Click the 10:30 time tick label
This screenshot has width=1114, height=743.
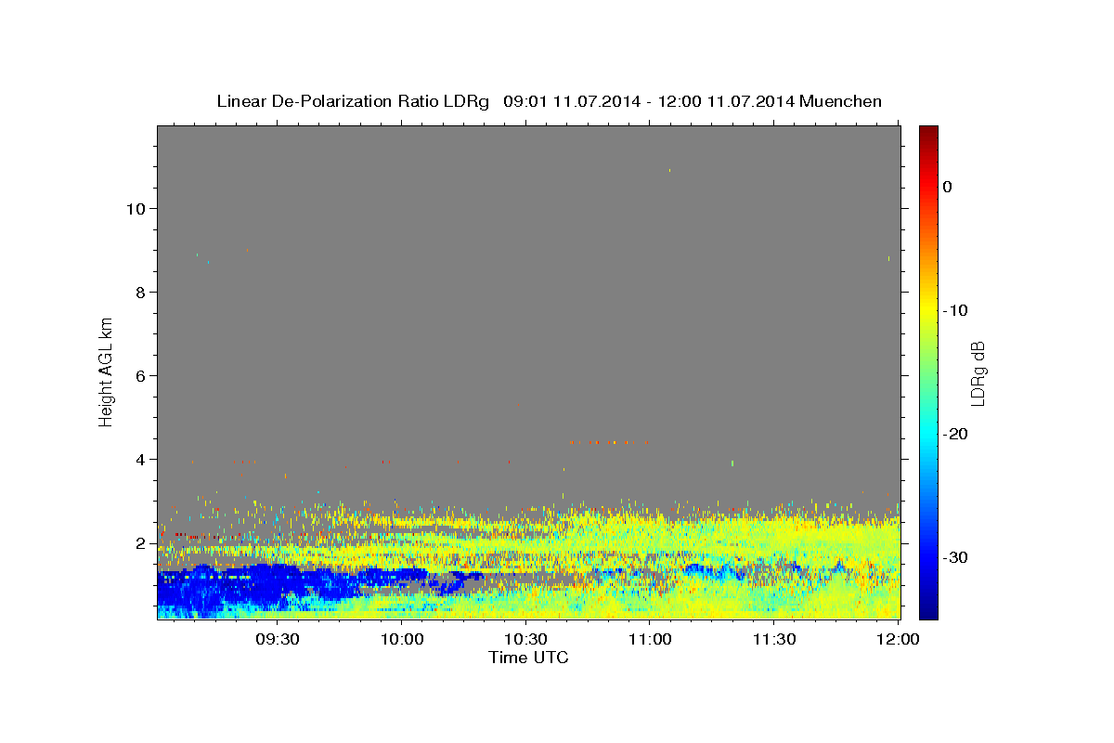click(x=525, y=640)
